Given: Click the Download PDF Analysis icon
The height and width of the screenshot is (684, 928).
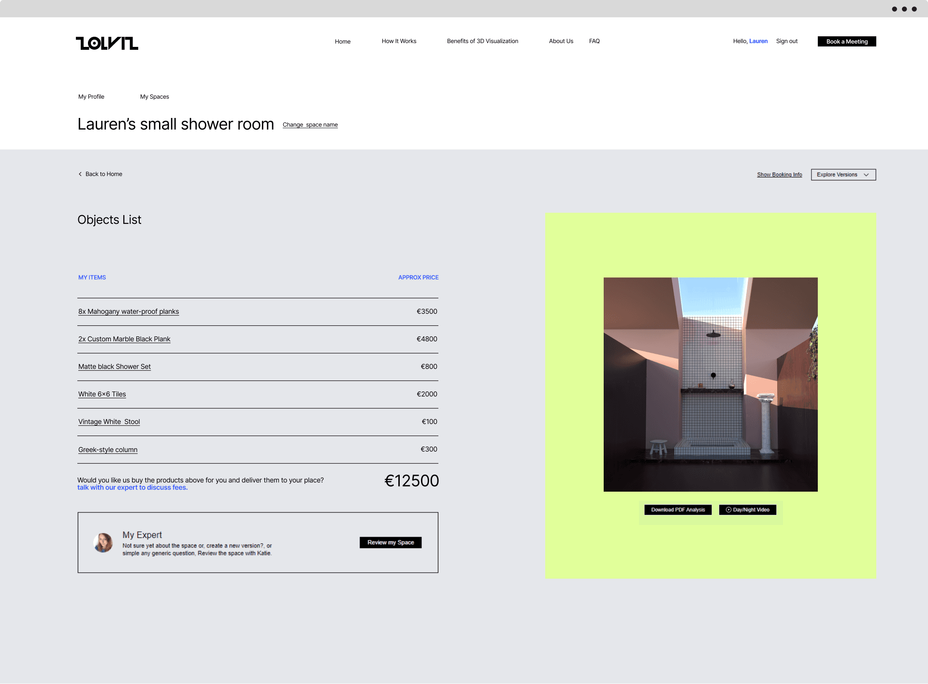Looking at the screenshot, I should [677, 509].
